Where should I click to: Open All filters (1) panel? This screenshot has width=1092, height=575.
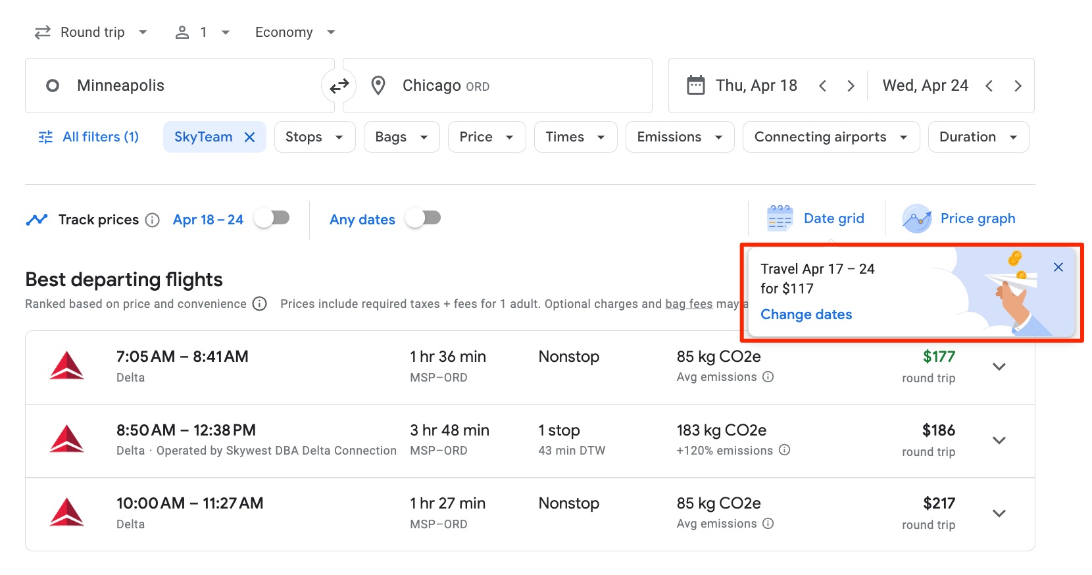pos(89,137)
